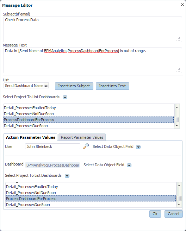
Task: Click the User field containing John Steinbeck
Action: 52,146
